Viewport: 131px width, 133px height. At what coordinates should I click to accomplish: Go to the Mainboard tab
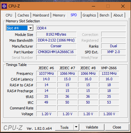tap(41, 15)
